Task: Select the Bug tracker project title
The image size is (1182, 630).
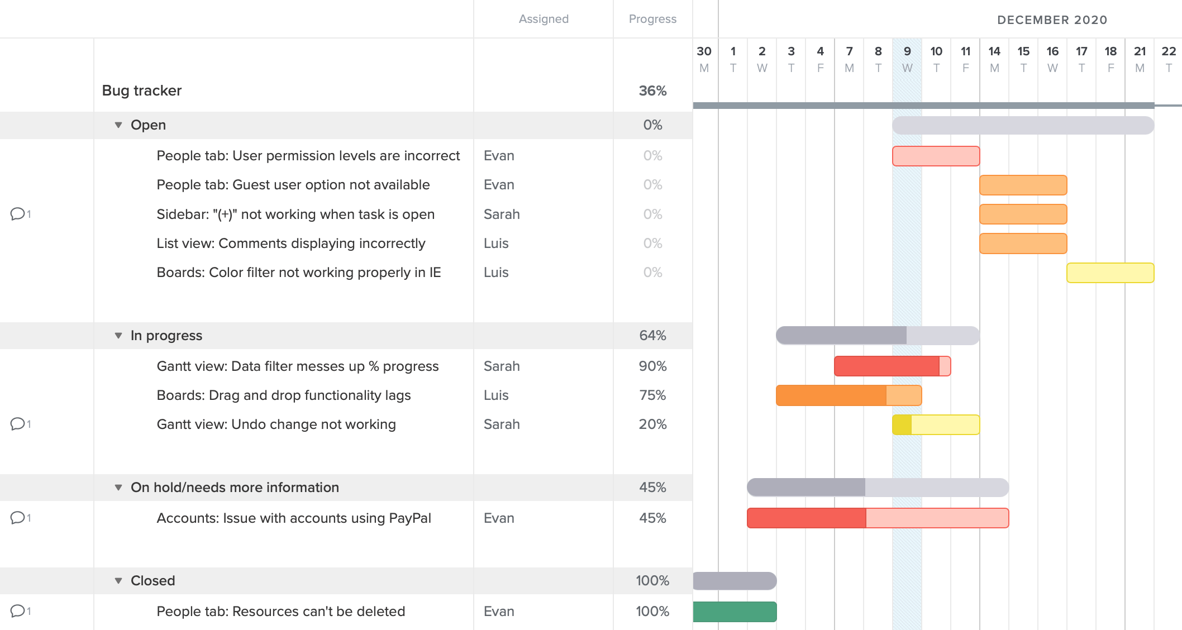Action: pyautogui.click(x=141, y=90)
